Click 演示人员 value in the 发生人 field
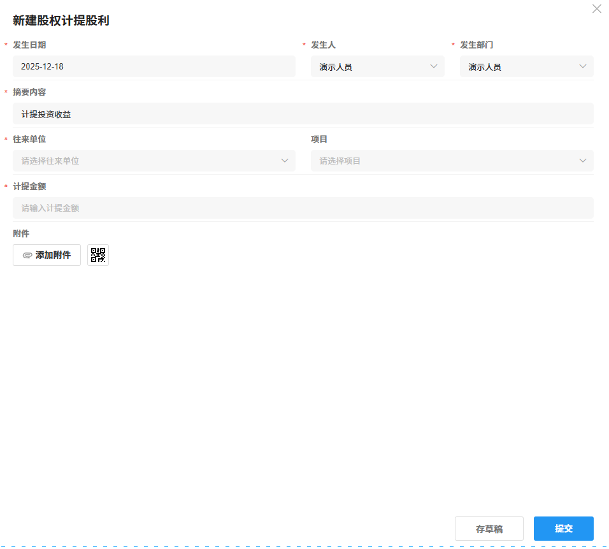This screenshot has width=609, height=549. coord(336,66)
